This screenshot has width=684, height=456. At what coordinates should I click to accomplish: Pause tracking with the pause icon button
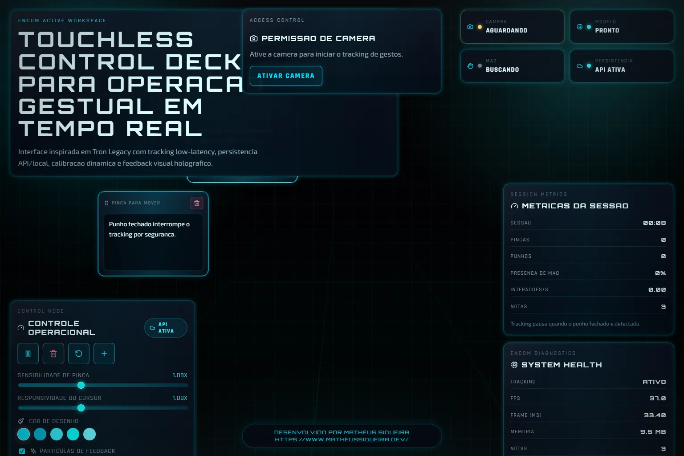pyautogui.click(x=28, y=354)
